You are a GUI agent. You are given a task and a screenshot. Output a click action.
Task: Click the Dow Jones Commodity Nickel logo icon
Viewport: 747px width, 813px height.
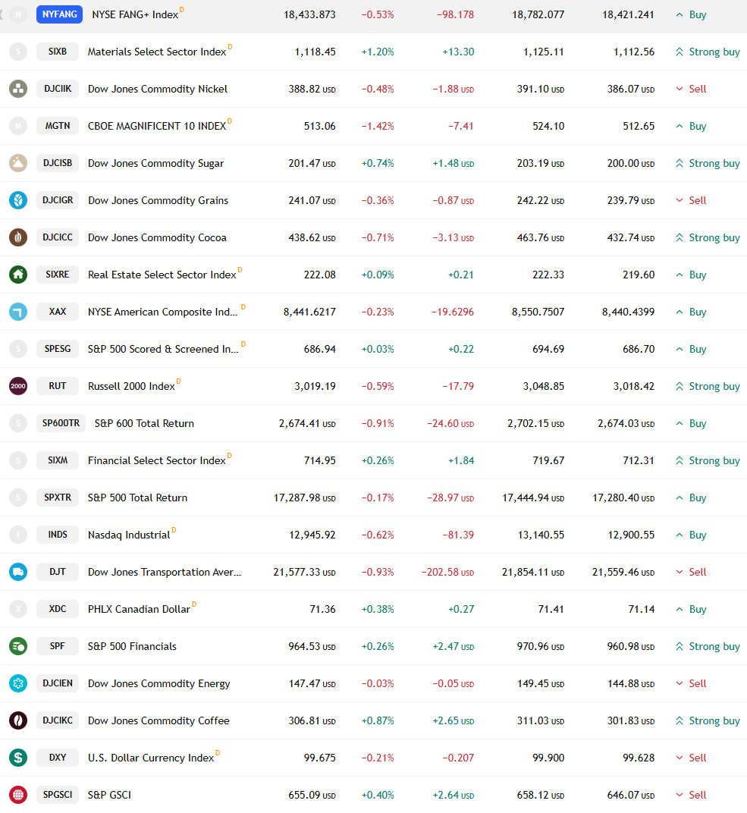coord(18,89)
